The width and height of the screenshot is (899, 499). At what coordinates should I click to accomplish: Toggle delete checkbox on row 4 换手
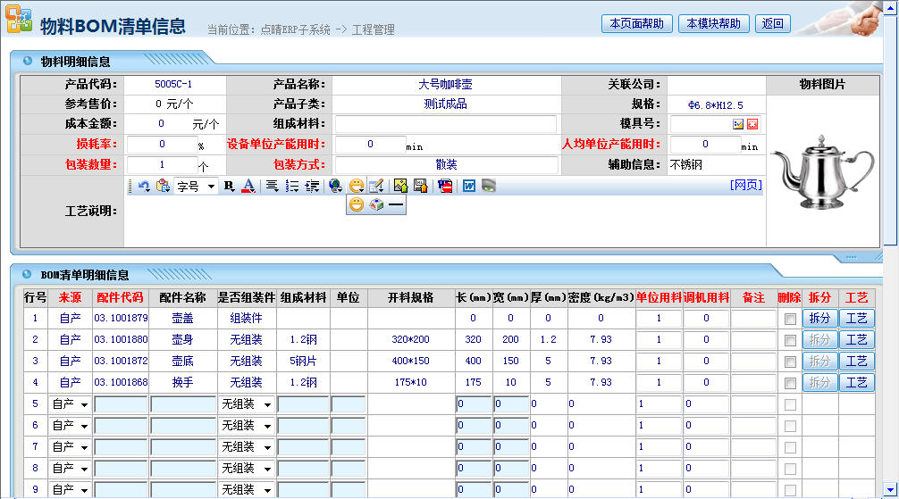coord(789,383)
